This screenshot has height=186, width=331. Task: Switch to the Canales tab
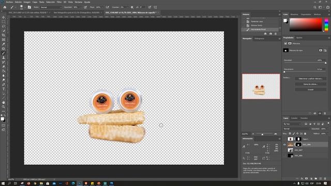click(294, 118)
